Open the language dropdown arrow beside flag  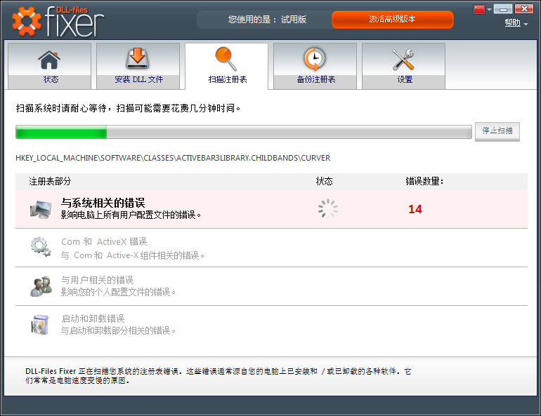(489, 10)
